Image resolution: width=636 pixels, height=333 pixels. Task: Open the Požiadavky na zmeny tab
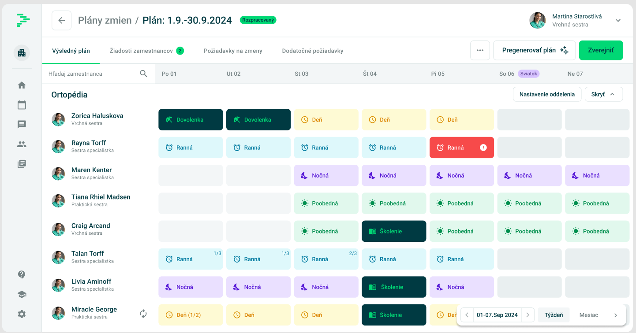[233, 51]
